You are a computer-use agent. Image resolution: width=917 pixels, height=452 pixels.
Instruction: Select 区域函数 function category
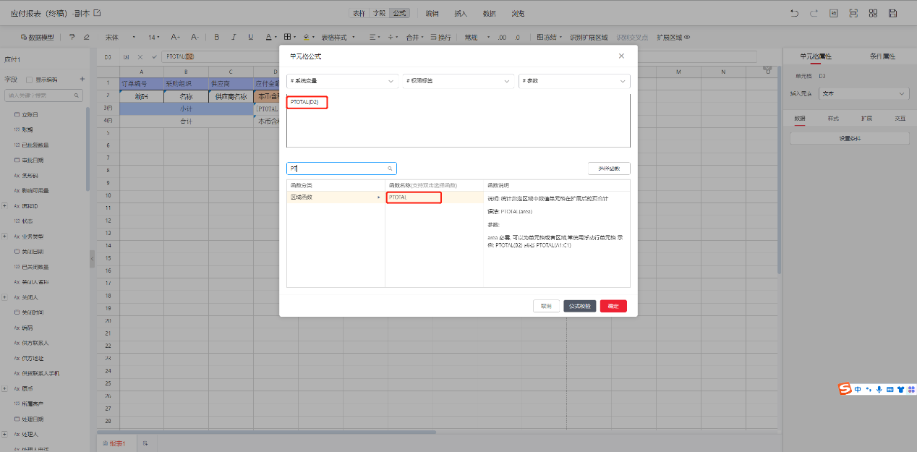tap(336, 197)
